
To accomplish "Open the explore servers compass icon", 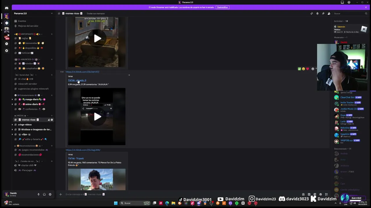I will coord(7,51).
